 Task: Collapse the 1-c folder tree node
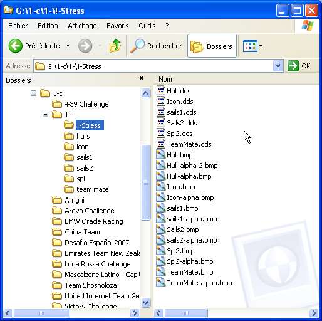(x=33, y=93)
